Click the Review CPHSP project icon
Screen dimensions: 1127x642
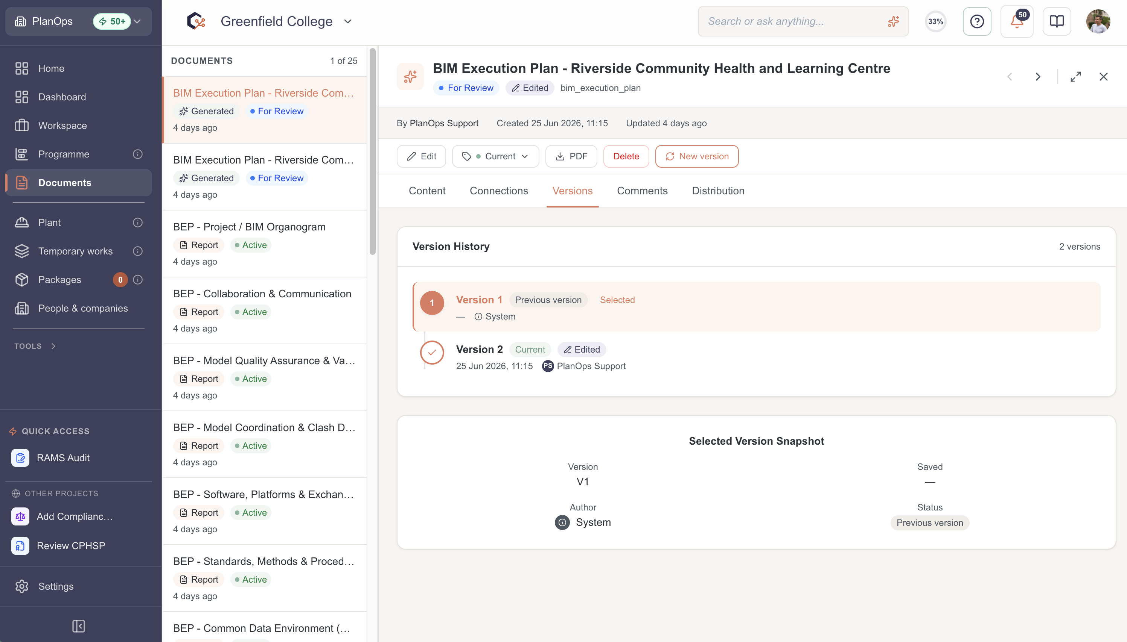[x=20, y=545]
